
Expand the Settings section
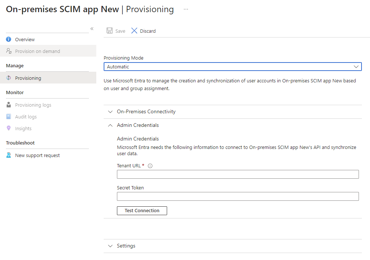point(233,246)
